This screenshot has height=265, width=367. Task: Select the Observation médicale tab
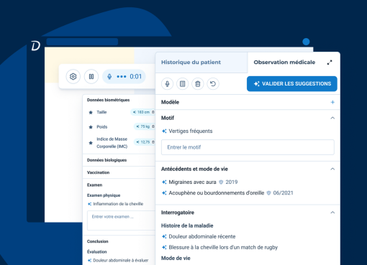click(x=284, y=62)
